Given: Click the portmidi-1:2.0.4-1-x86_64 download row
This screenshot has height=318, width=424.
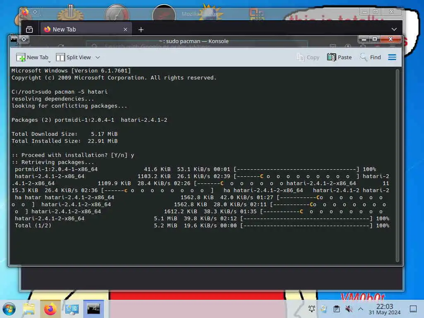Looking at the screenshot, I should click(x=195, y=169).
